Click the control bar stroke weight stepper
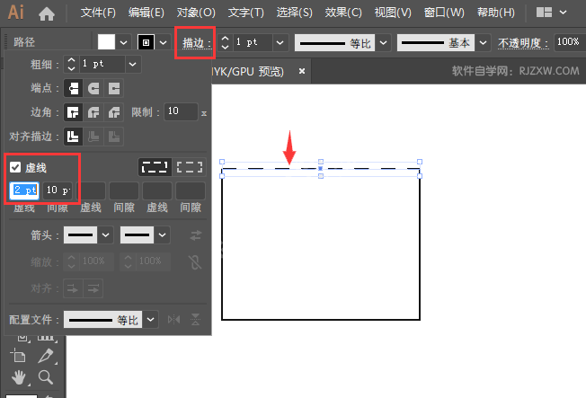The image size is (586, 398). [x=225, y=42]
